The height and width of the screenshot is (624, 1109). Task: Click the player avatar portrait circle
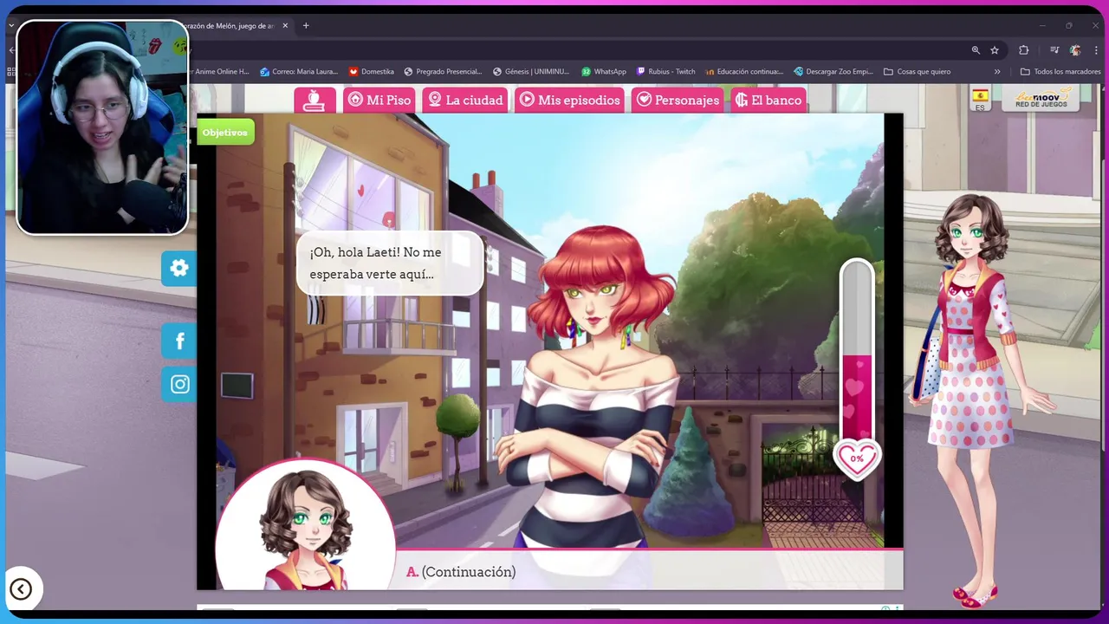click(x=305, y=523)
